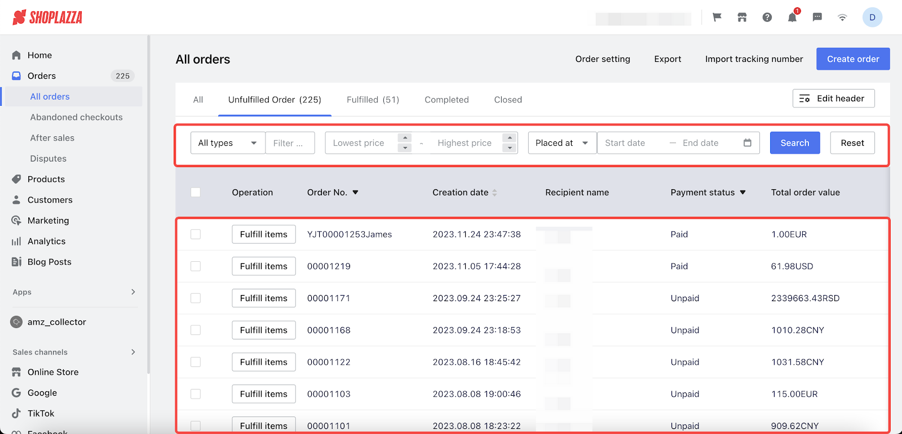Open the notifications bell
The height and width of the screenshot is (434, 902).
pos(792,17)
